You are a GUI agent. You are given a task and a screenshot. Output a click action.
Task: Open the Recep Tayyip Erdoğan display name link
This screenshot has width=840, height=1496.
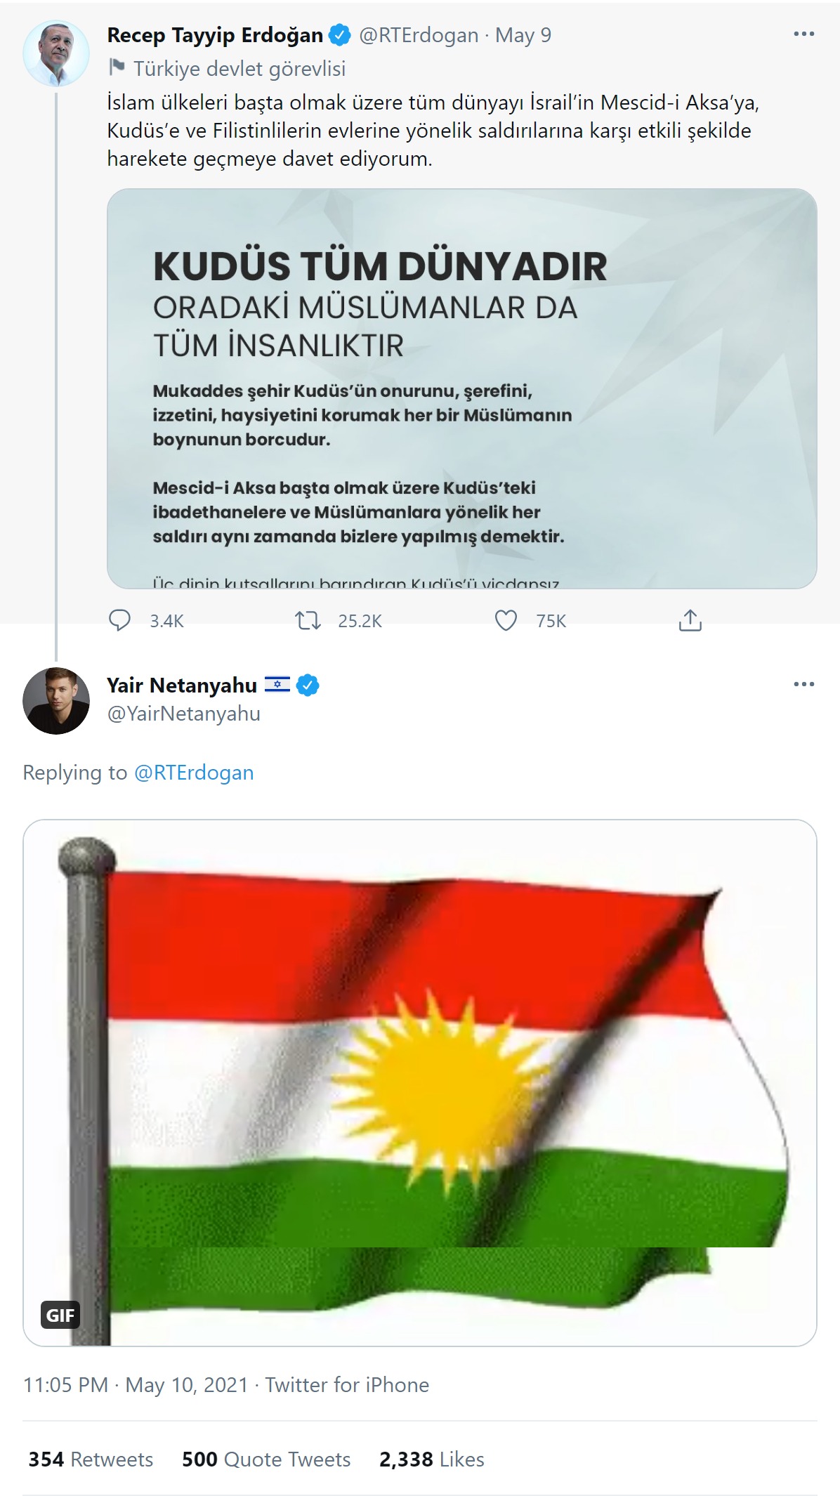215,35
